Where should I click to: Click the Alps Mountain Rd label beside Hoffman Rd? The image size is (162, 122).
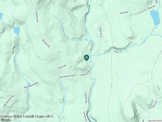[x=67, y=77]
